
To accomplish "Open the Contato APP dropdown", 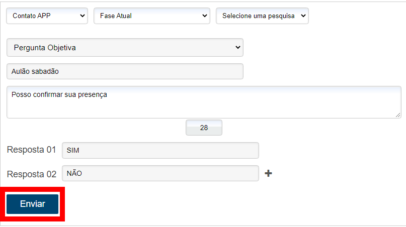I will (47, 16).
